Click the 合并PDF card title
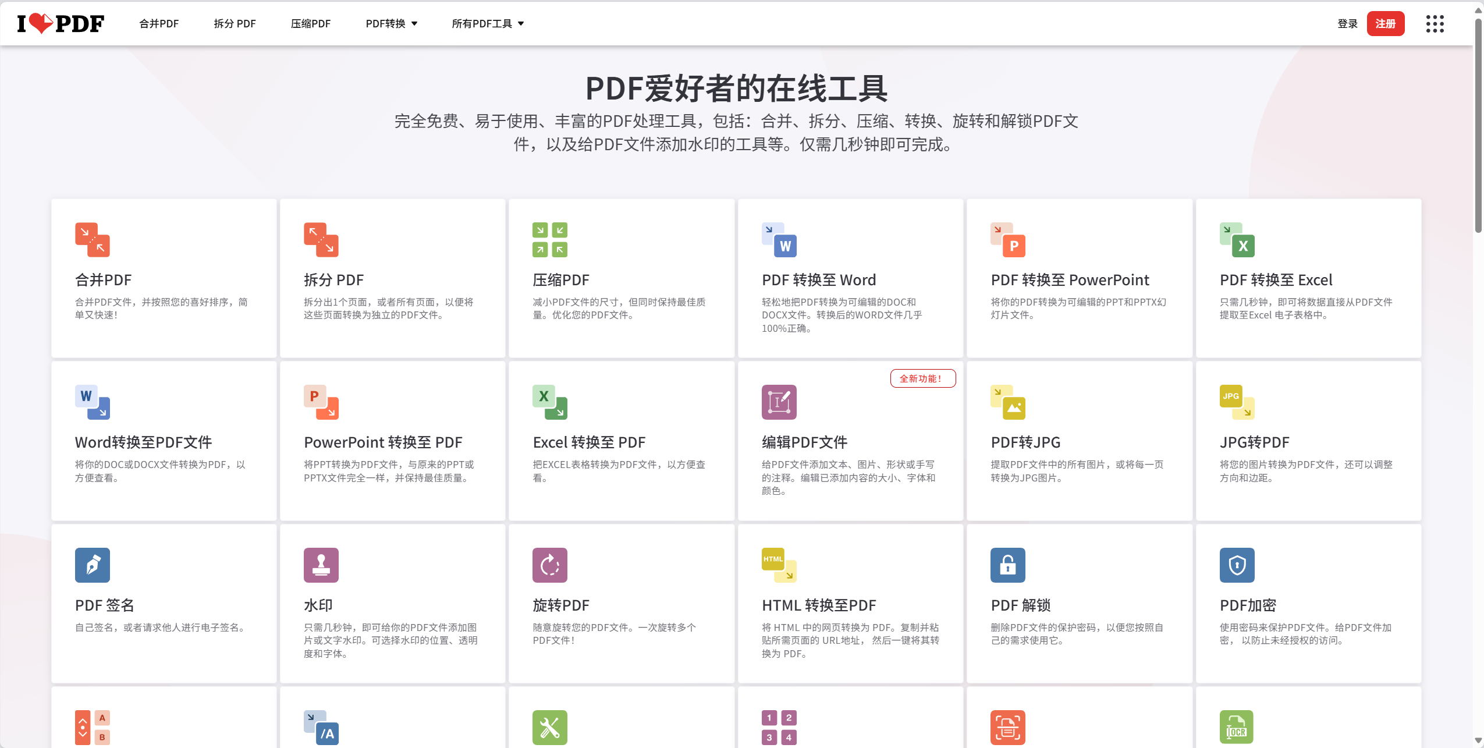Viewport: 1484px width, 748px height. [104, 280]
